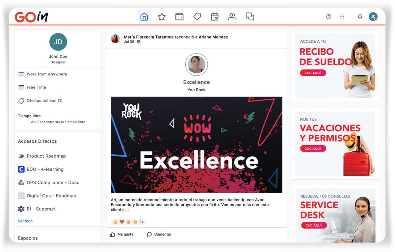The height and width of the screenshot is (252, 395).
Task: Open the JD user avatar menu
Action: (x=373, y=17)
